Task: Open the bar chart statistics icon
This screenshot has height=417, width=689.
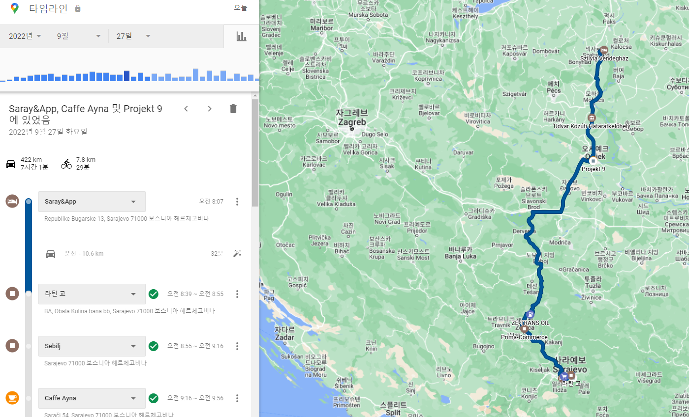Action: pos(241,36)
